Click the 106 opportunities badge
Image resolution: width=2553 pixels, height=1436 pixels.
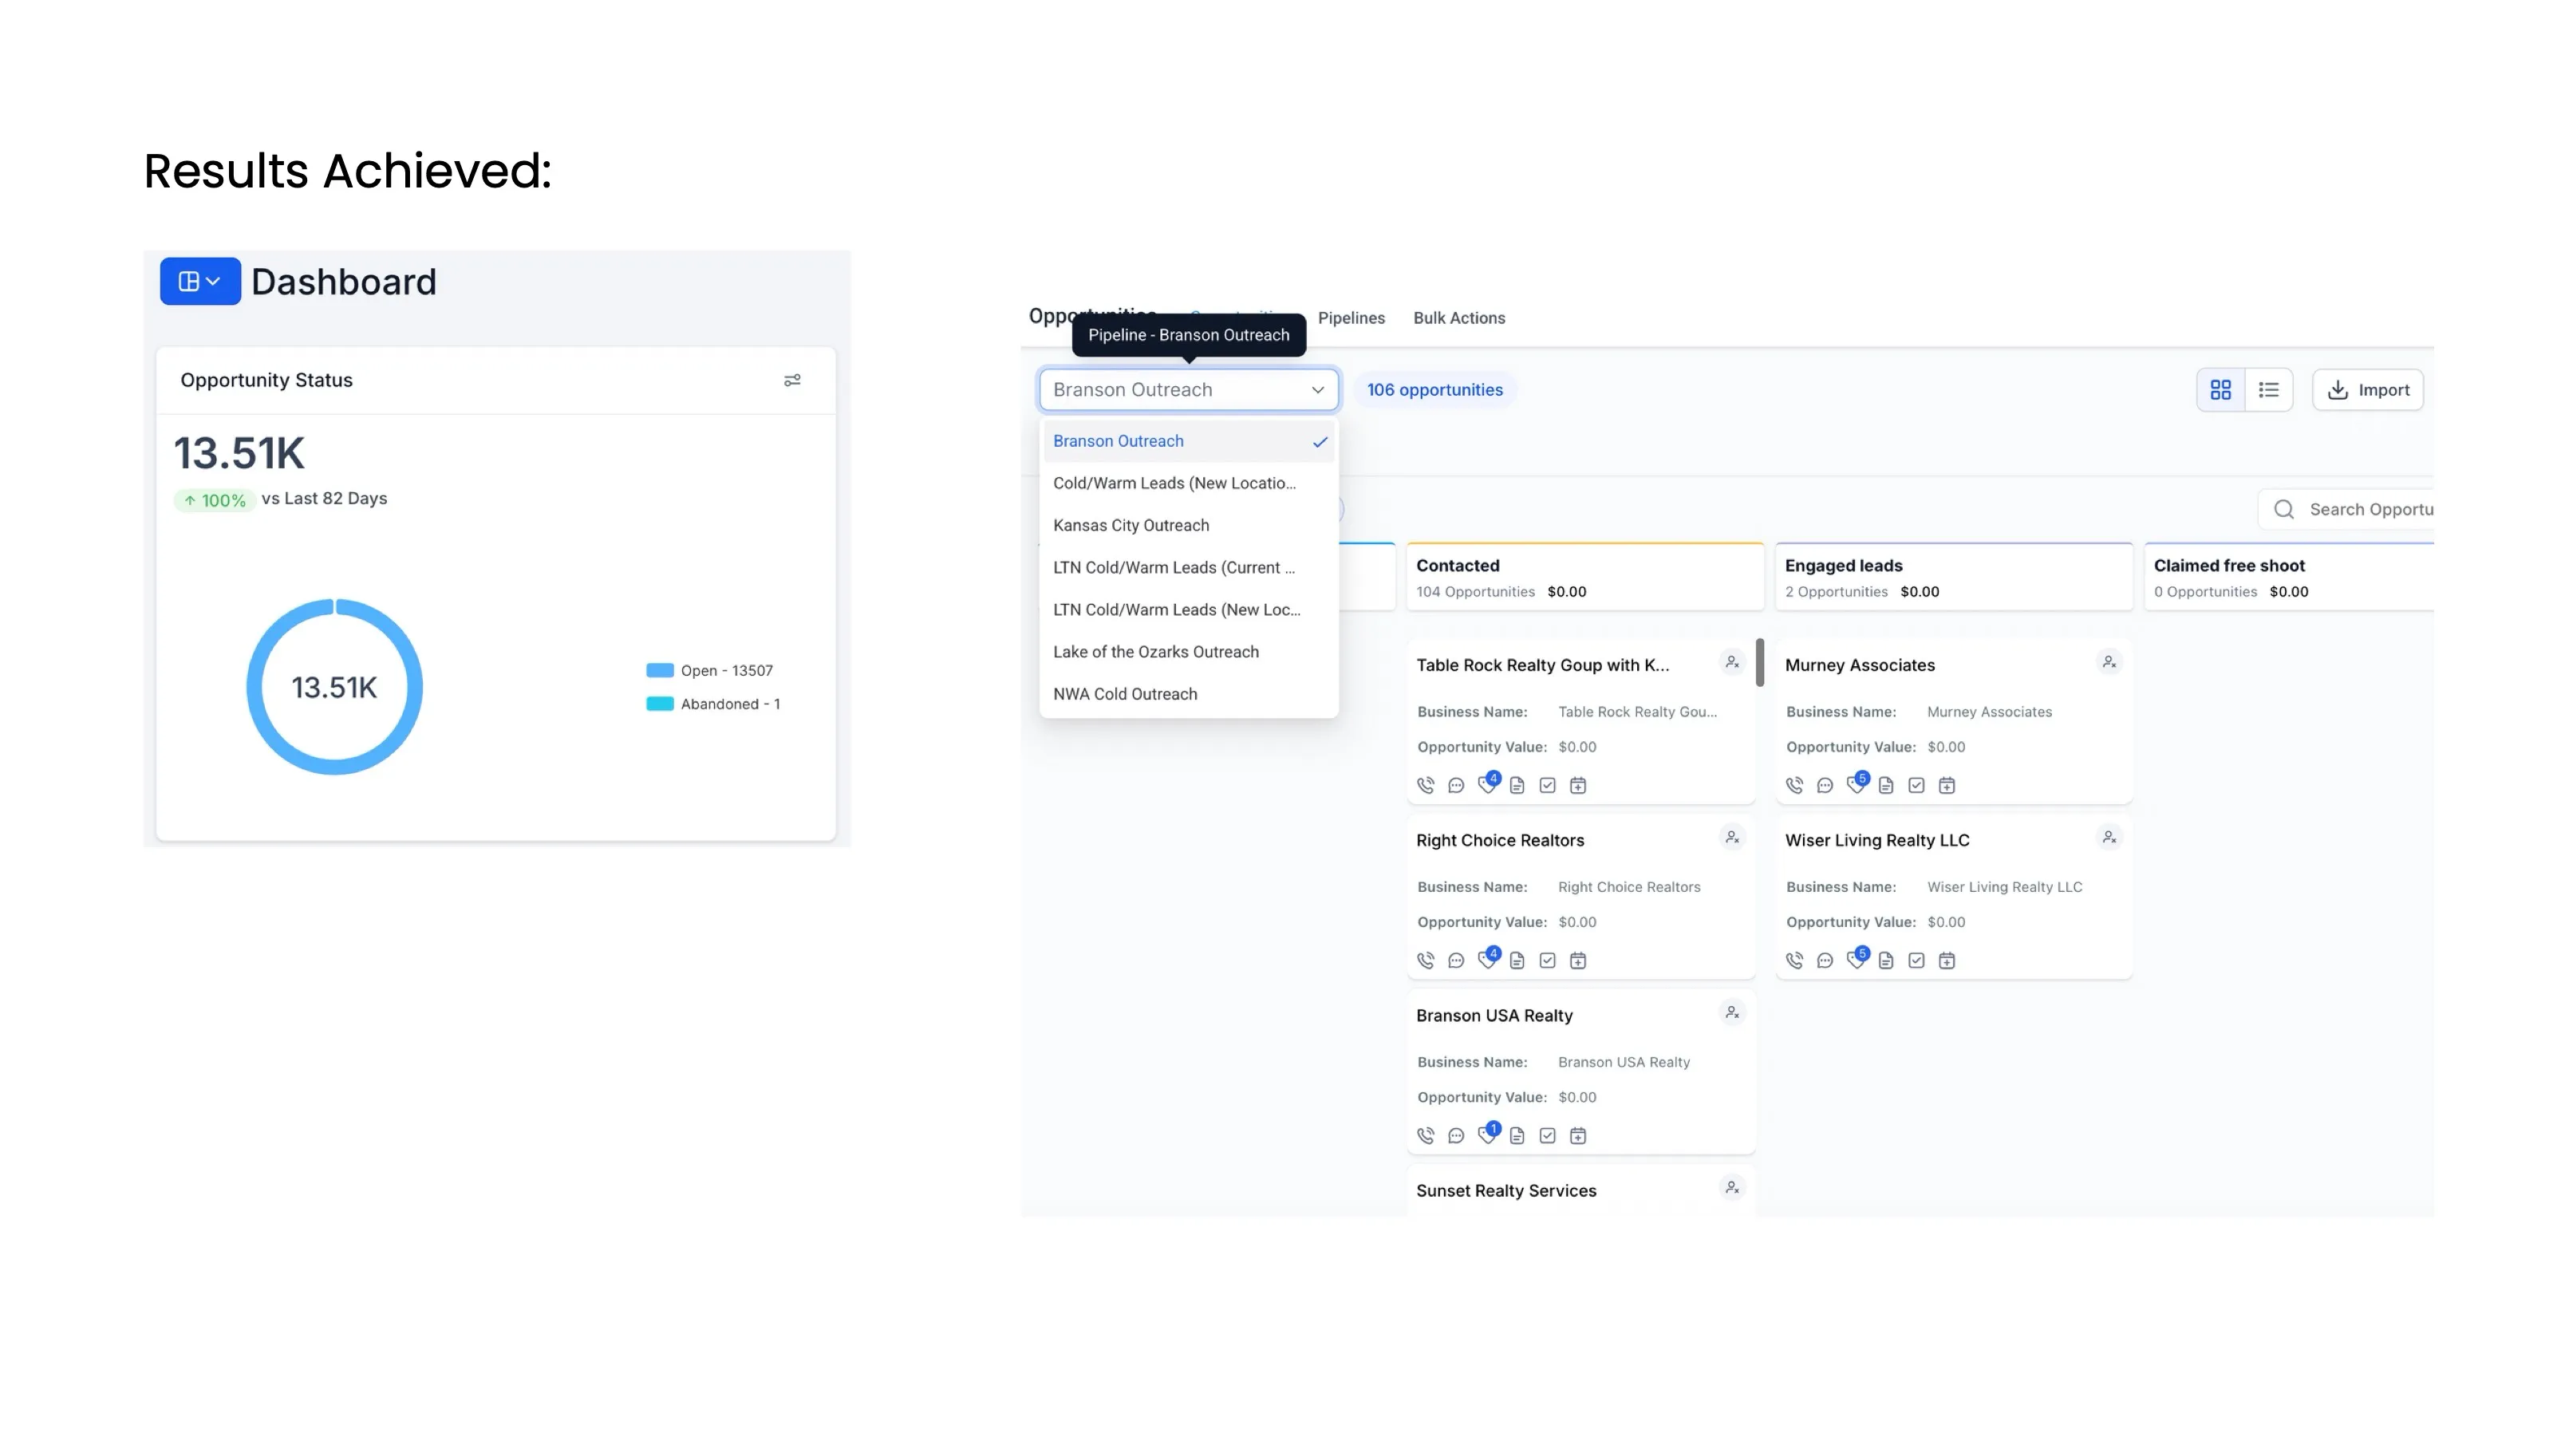click(1434, 390)
